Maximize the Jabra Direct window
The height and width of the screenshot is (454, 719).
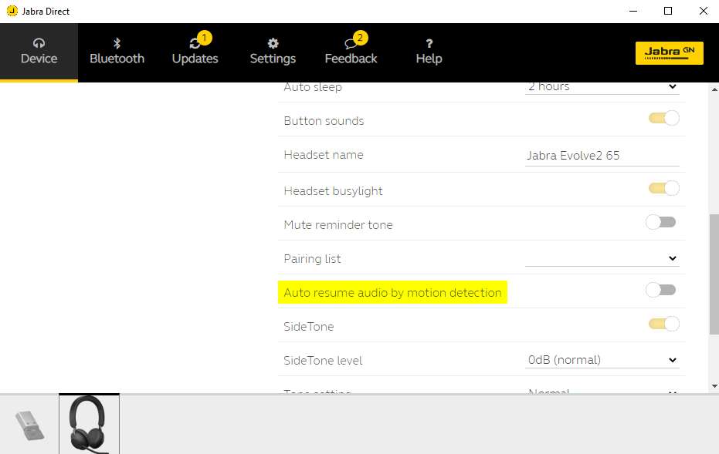668,11
